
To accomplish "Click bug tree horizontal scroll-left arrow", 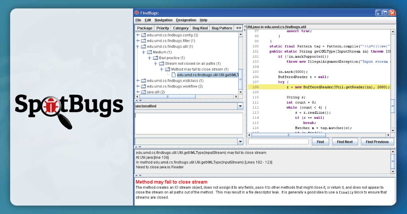I will [137, 97].
